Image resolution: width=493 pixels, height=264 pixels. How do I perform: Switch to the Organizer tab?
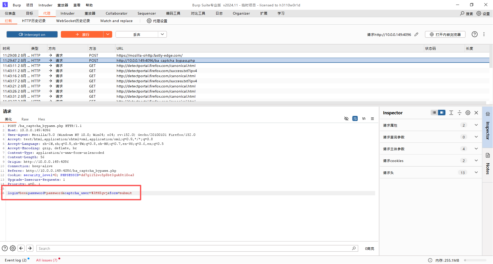tap(241, 13)
